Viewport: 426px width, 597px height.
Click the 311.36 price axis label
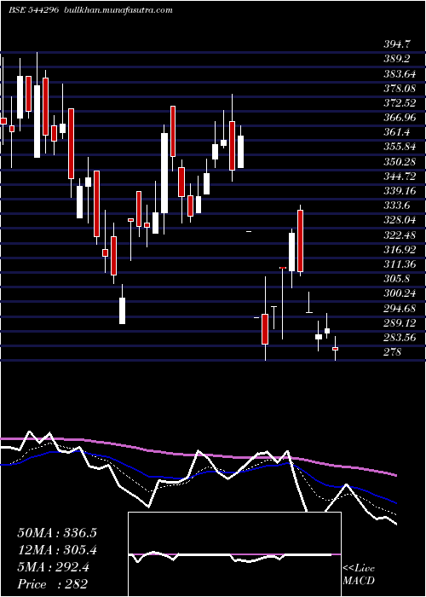[400, 264]
